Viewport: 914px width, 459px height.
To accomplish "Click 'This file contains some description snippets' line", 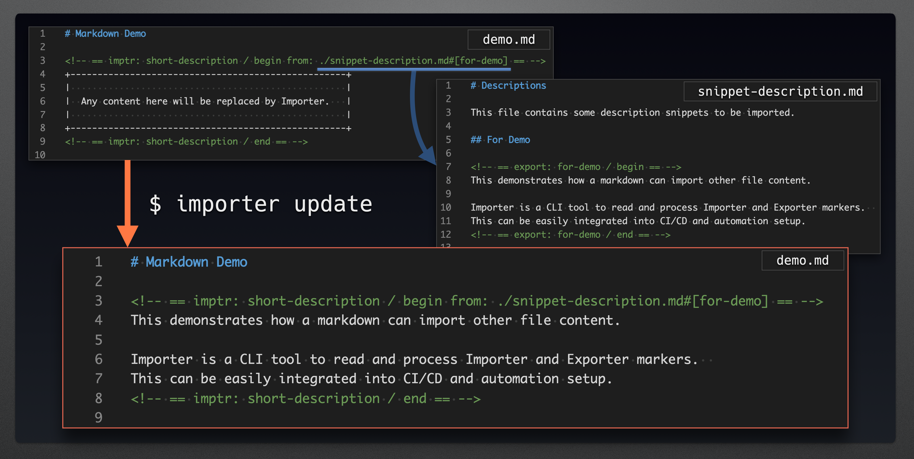I will [632, 113].
